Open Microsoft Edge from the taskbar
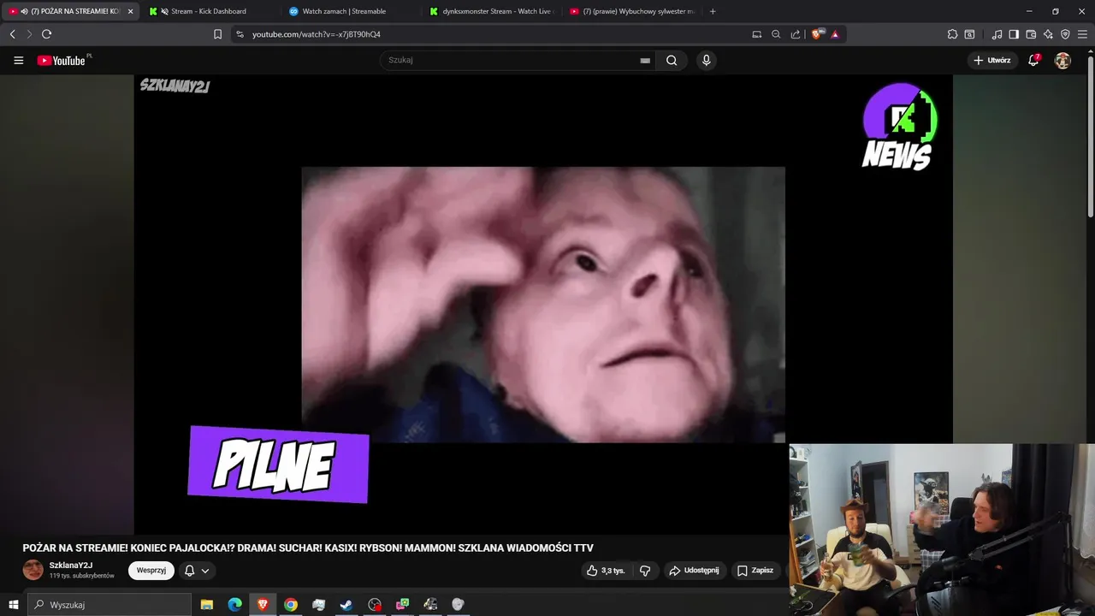The height and width of the screenshot is (616, 1095). point(234,605)
